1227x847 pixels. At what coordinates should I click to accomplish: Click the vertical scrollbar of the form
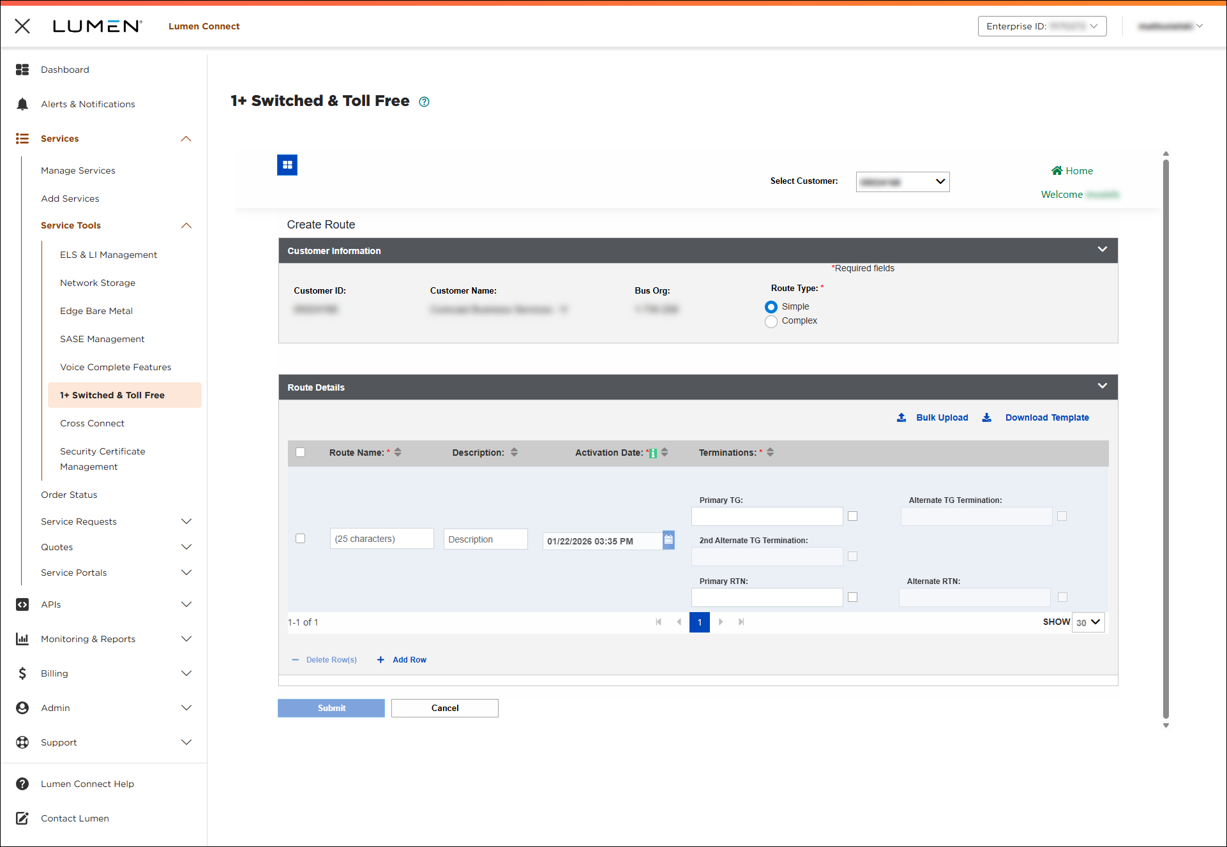(x=1166, y=439)
